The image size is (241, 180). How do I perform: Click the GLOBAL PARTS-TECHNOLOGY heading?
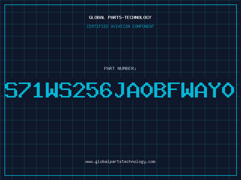point(120,17)
